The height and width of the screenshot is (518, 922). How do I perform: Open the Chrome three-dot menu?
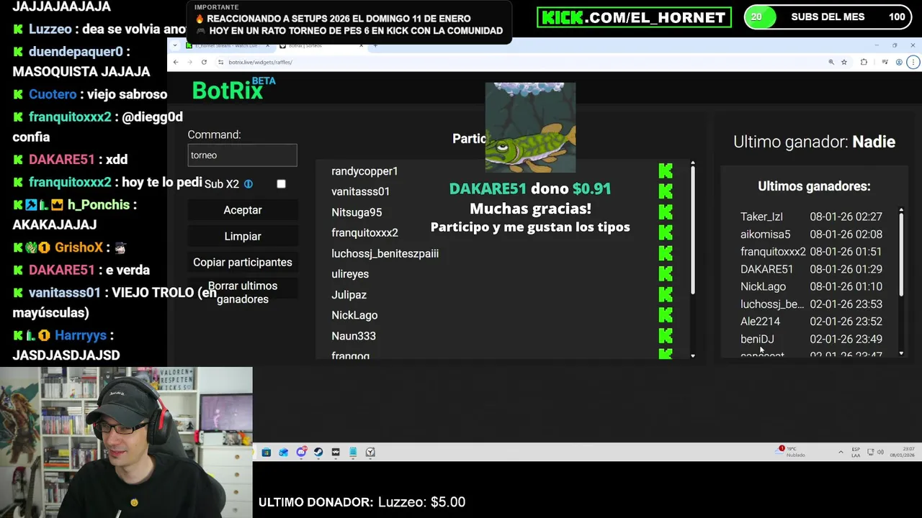pyautogui.click(x=913, y=63)
